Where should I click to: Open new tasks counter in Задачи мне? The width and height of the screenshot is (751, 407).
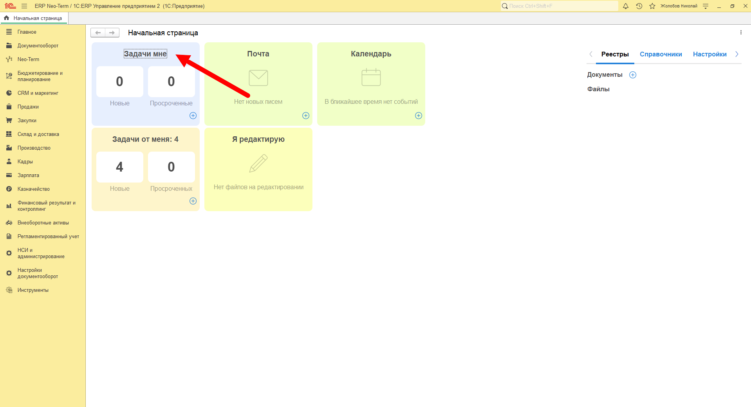point(120,81)
